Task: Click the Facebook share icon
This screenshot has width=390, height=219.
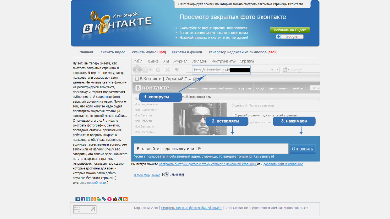Action: 83,199
